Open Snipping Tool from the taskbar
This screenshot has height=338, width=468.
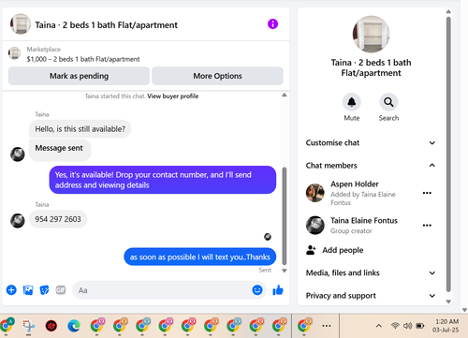point(29,326)
